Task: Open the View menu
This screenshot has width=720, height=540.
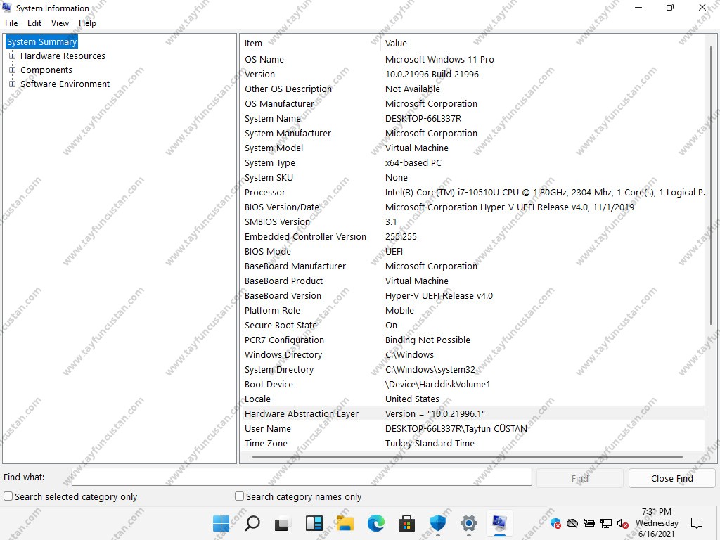Action: [x=60, y=23]
